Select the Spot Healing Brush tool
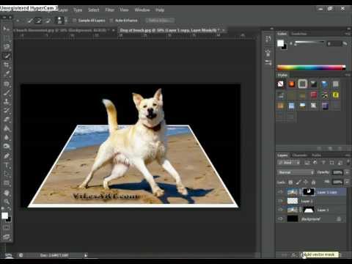The width and height of the screenshot is (352, 264). click(7, 84)
